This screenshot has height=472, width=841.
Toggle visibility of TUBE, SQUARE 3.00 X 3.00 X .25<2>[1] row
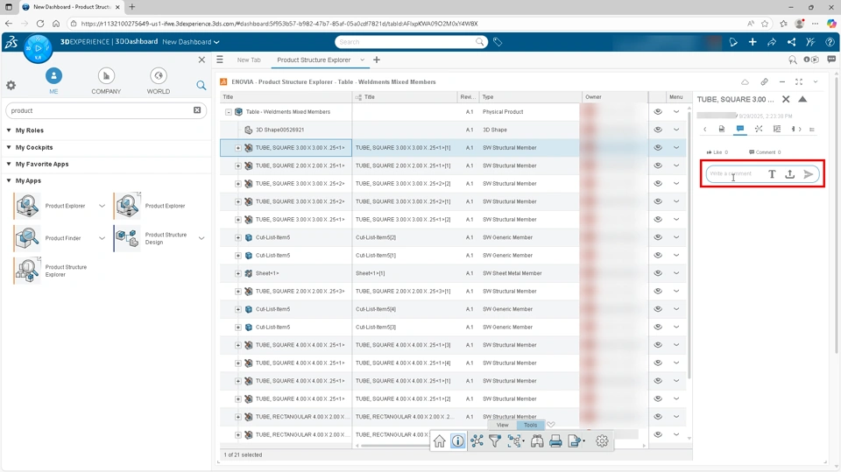(658, 201)
